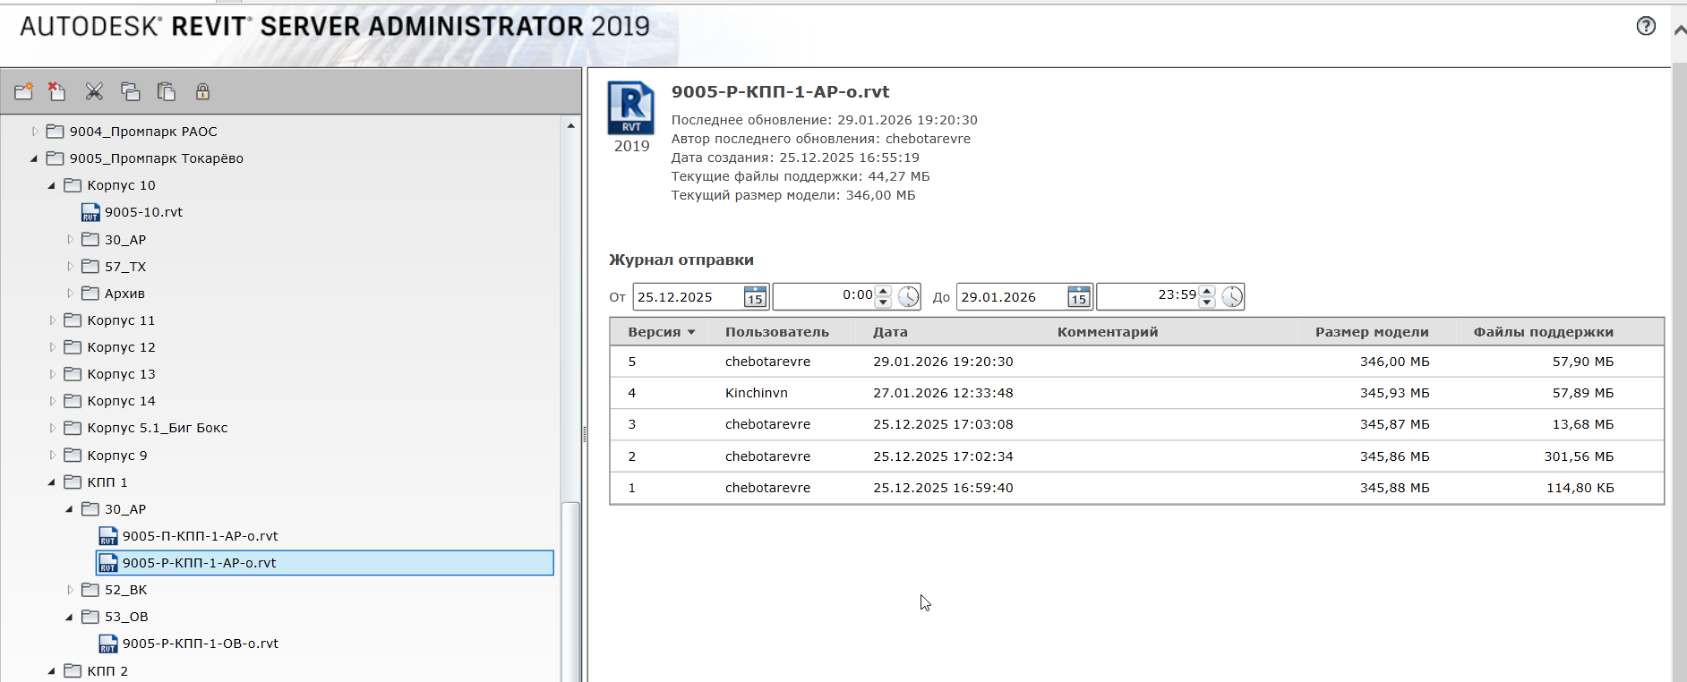Click the padlock Lock icon in the toolbar
The width and height of the screenshot is (1687, 682).
pyautogui.click(x=203, y=91)
